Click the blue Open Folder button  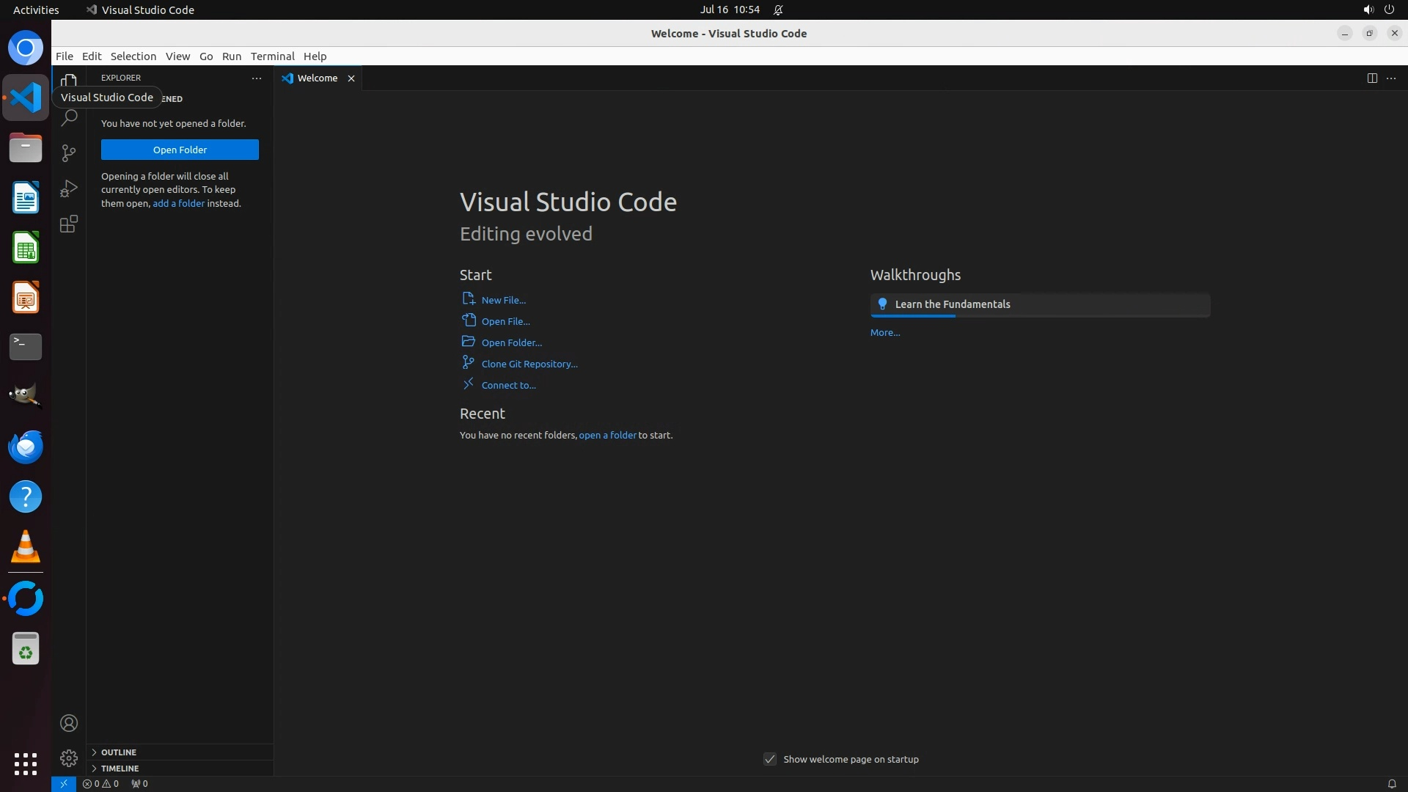click(x=180, y=150)
